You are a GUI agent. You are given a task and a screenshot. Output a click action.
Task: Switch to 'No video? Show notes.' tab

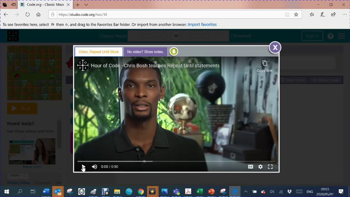[145, 52]
